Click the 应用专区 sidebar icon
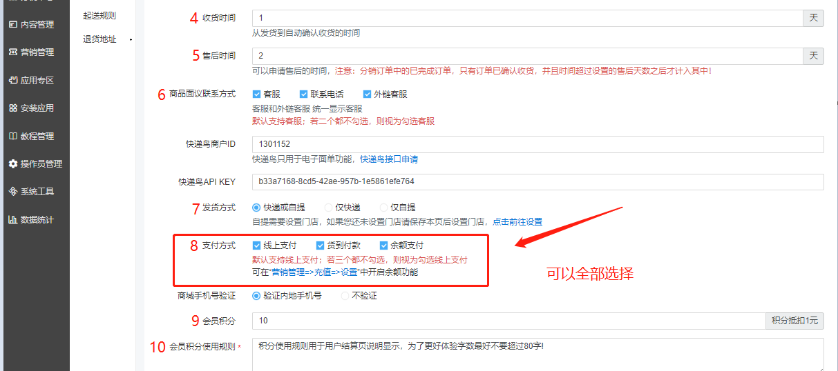This screenshot has width=838, height=371. (x=12, y=80)
